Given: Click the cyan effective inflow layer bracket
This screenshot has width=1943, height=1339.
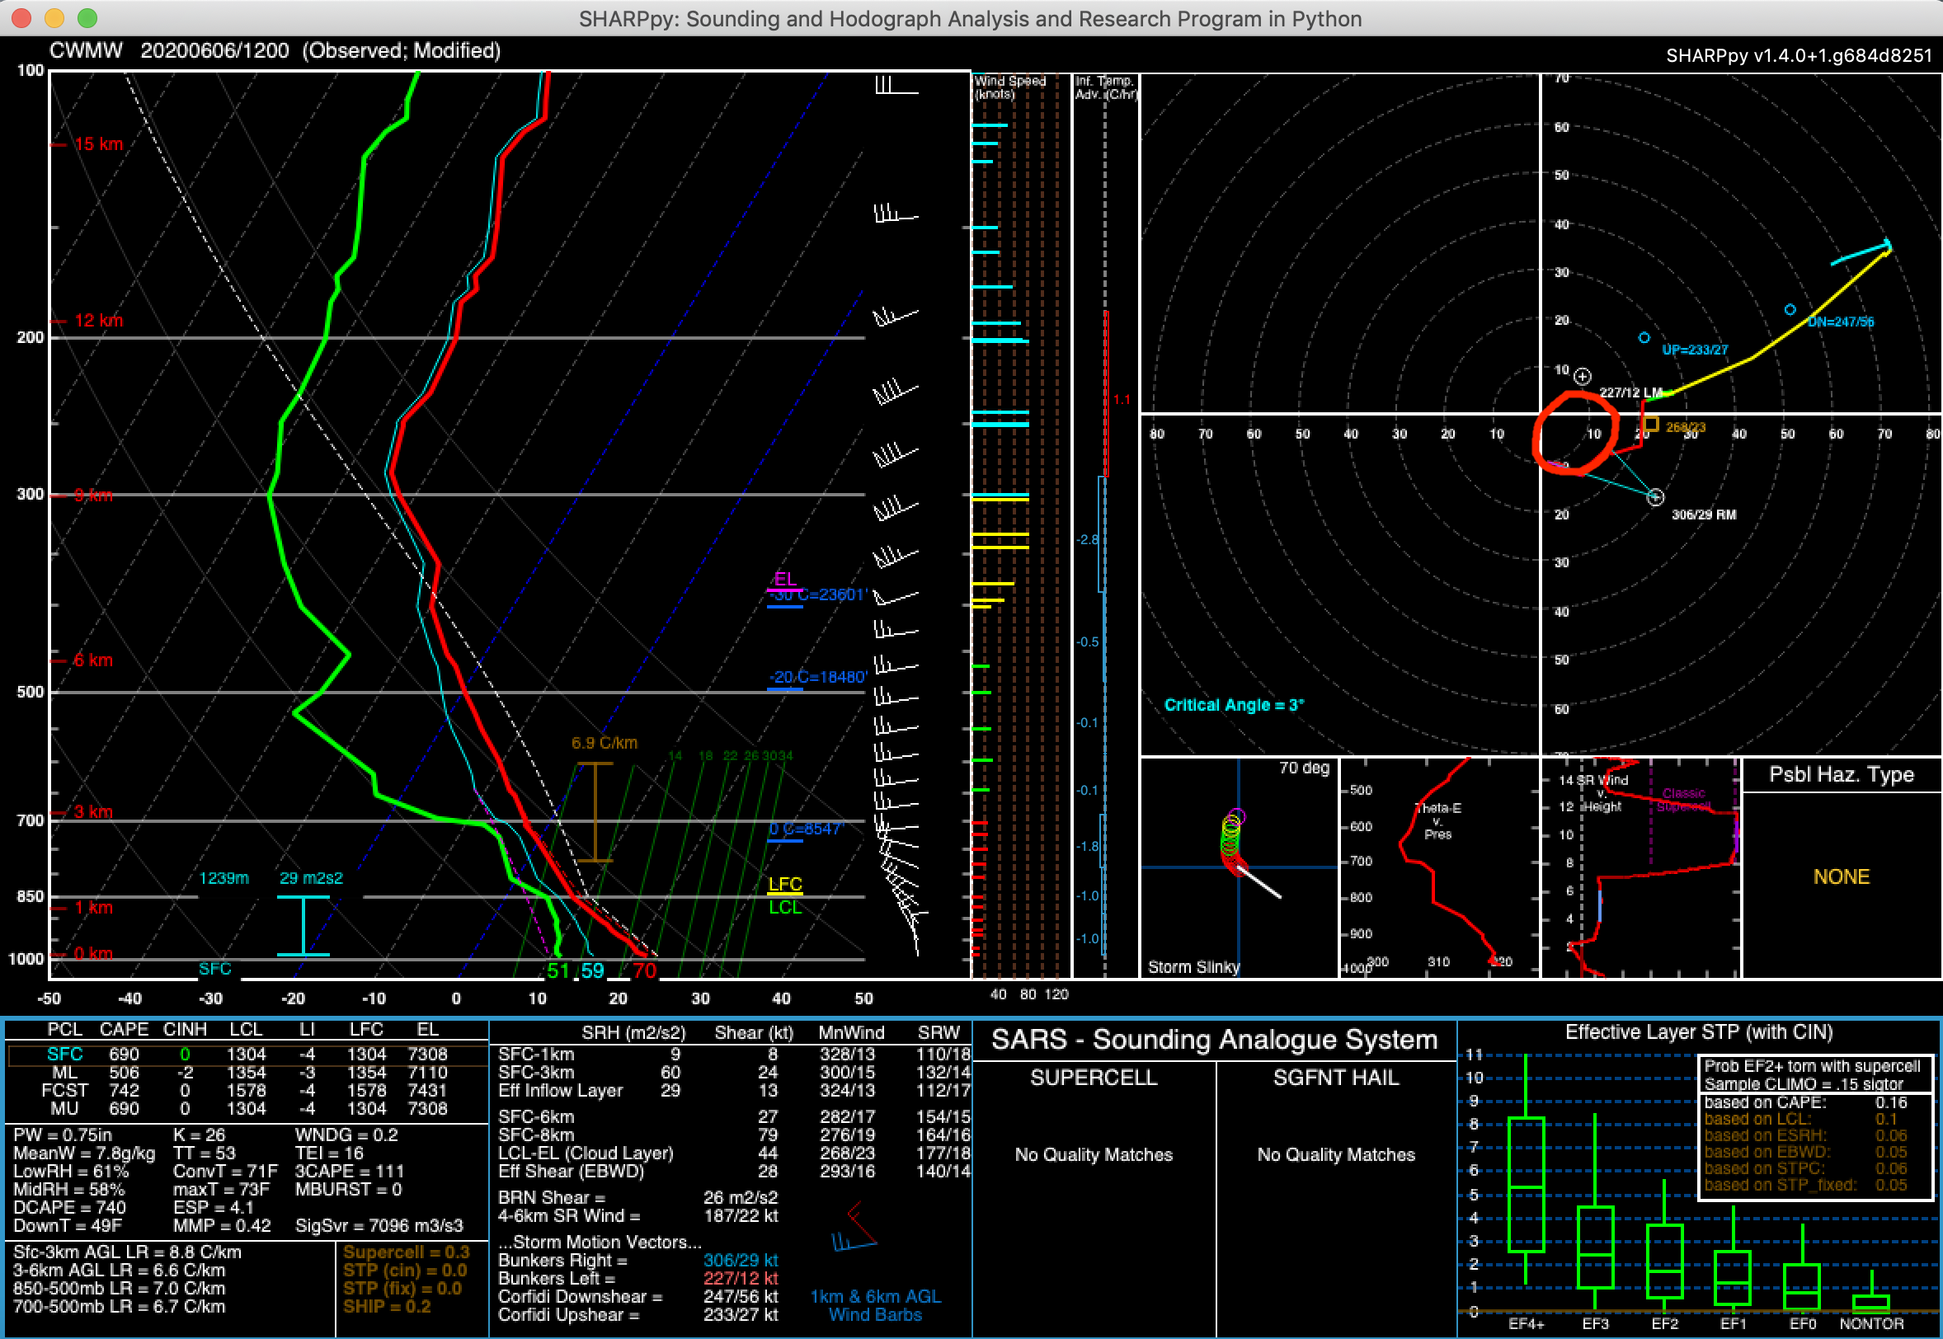Looking at the screenshot, I should click(x=303, y=925).
